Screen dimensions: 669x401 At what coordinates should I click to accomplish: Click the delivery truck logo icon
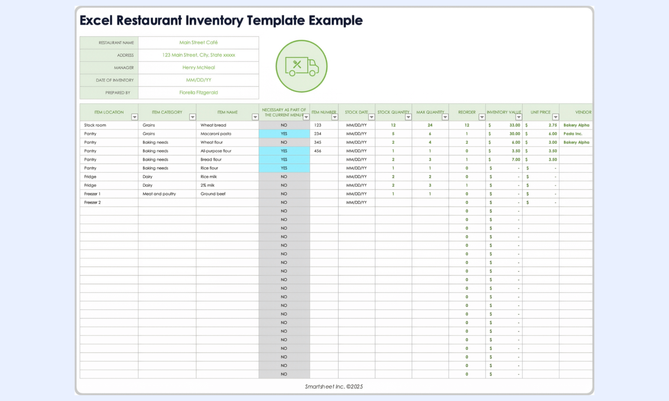click(x=301, y=66)
